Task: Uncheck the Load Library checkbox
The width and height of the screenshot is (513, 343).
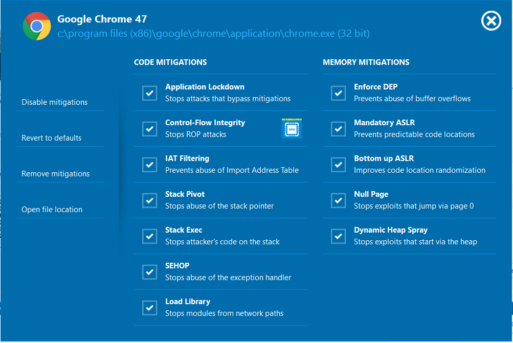Action: [x=149, y=308]
